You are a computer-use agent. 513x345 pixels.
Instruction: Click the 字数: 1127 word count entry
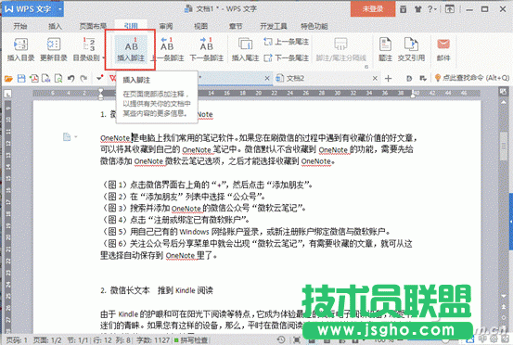tap(153, 340)
